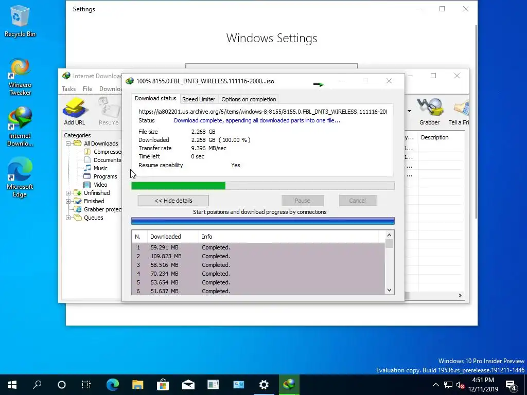Image resolution: width=527 pixels, height=395 pixels.
Task: Open Action Center notifications icon
Action: click(x=511, y=385)
